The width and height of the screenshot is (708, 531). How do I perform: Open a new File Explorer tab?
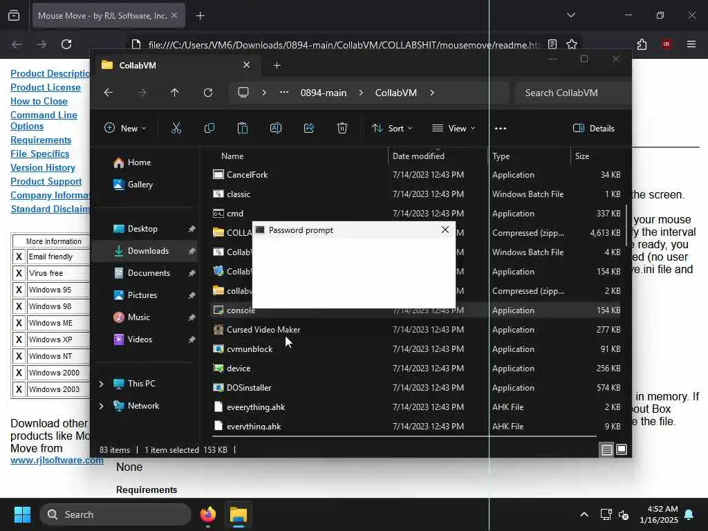pyautogui.click(x=277, y=66)
